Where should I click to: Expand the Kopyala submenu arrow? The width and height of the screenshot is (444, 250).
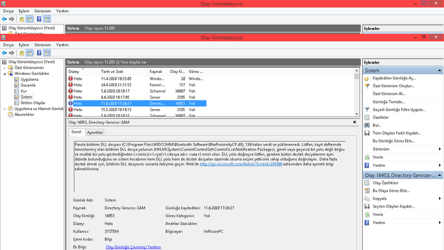click(440, 199)
